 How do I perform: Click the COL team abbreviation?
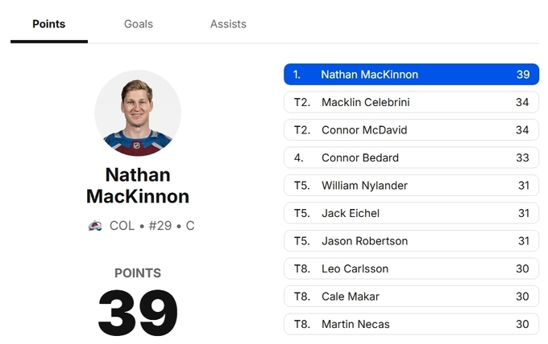(122, 226)
